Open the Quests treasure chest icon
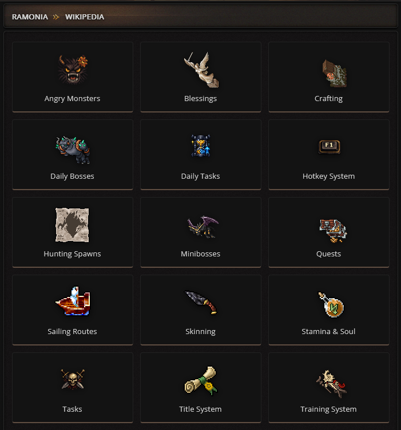Screen dimensions: 401x430 click(x=333, y=231)
